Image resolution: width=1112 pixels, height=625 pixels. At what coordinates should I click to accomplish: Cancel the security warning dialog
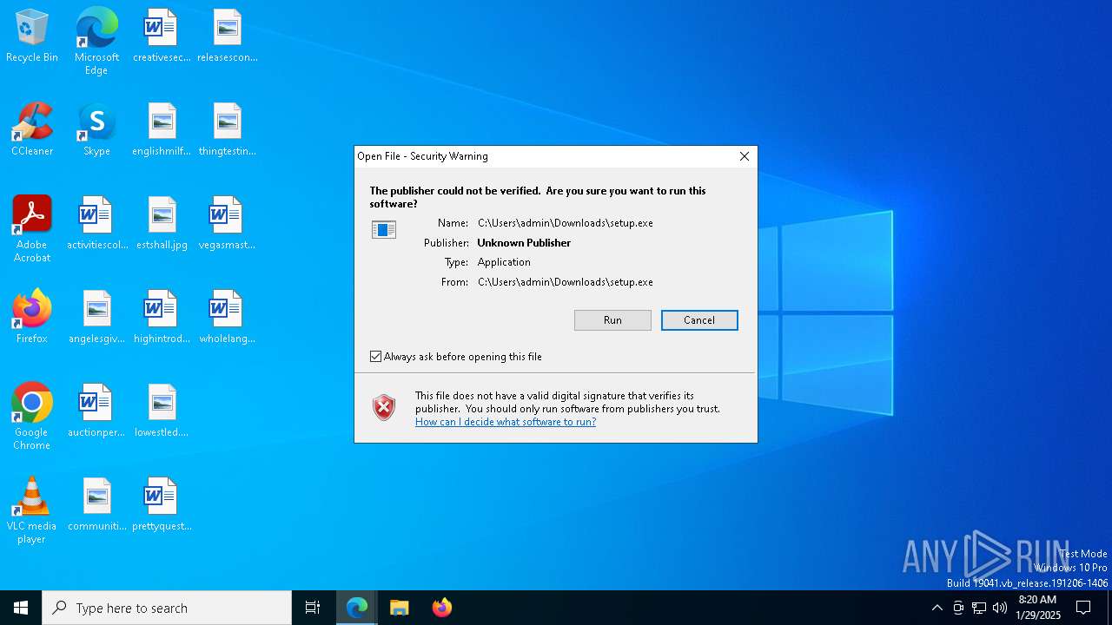pyautogui.click(x=699, y=320)
